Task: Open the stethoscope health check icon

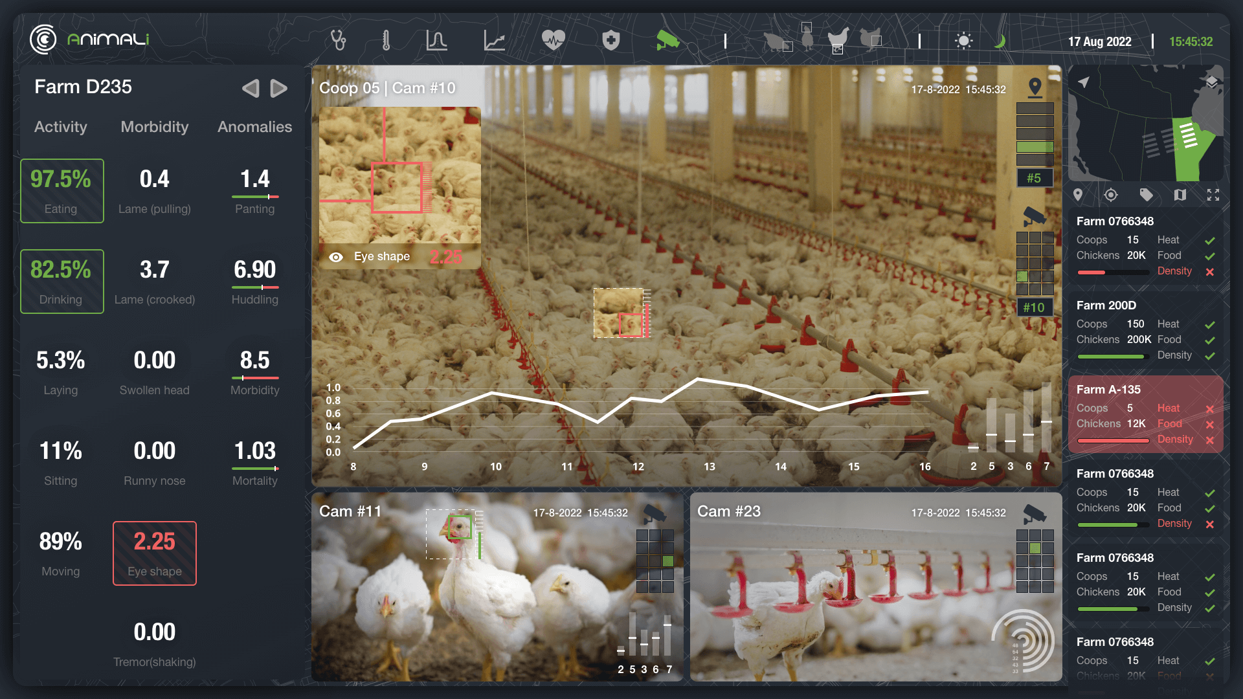Action: [x=338, y=41]
